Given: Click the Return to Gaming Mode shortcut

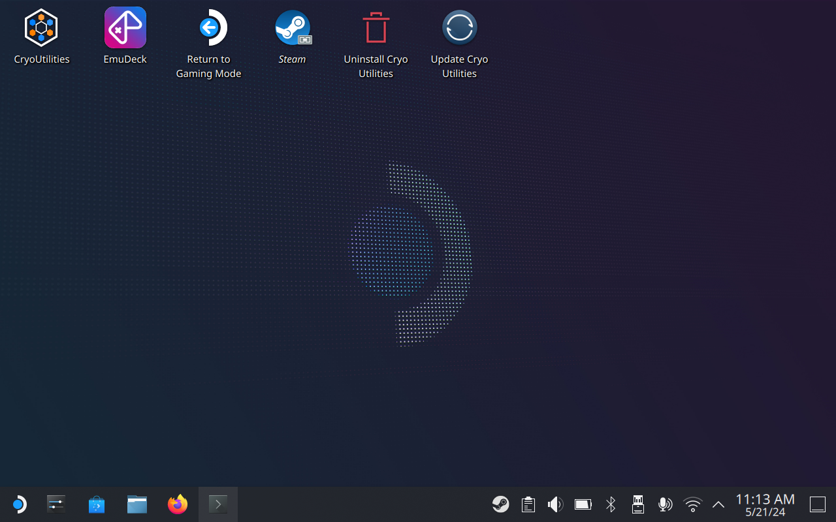Looking at the screenshot, I should click(209, 28).
